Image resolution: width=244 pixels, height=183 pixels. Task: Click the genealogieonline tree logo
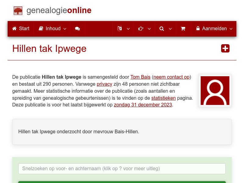(18, 10)
